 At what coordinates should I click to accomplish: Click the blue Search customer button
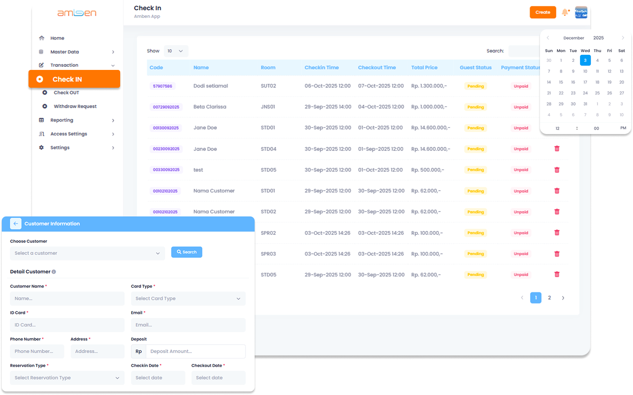tap(187, 252)
